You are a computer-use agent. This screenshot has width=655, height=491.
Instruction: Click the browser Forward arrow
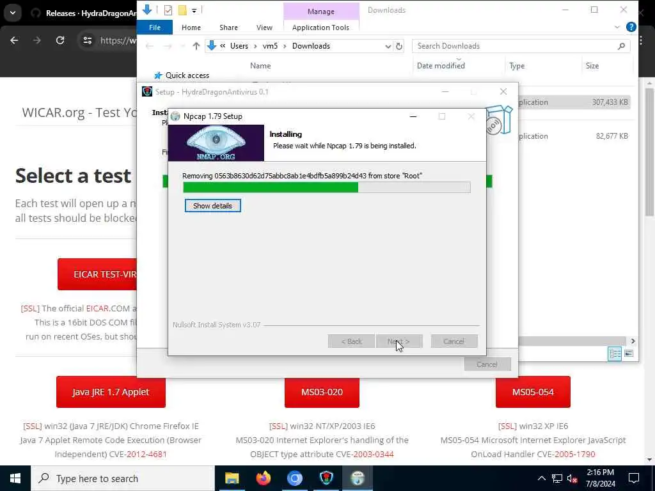click(x=37, y=40)
